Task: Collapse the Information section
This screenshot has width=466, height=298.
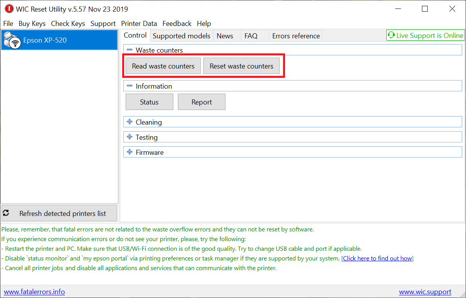Action: tap(130, 86)
